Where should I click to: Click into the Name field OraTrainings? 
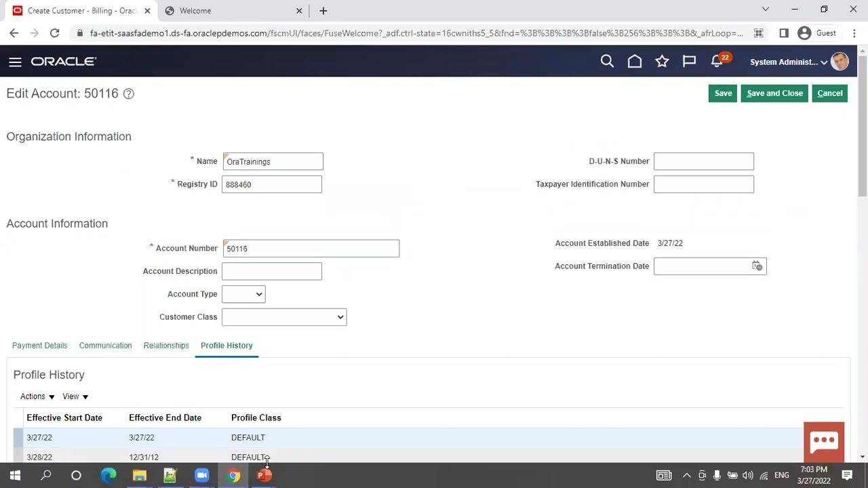(273, 161)
